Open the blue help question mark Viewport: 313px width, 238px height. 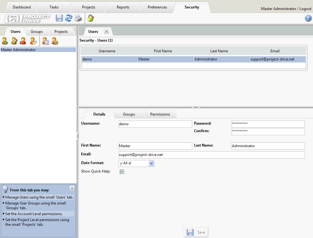(308, 18)
